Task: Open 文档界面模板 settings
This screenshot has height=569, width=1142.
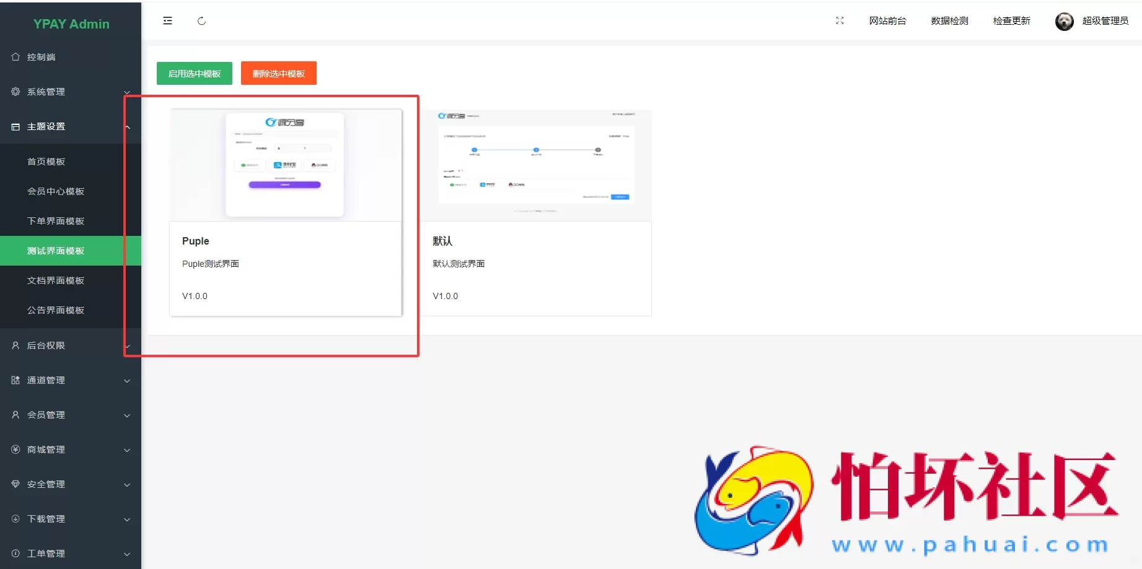Action: pos(55,280)
